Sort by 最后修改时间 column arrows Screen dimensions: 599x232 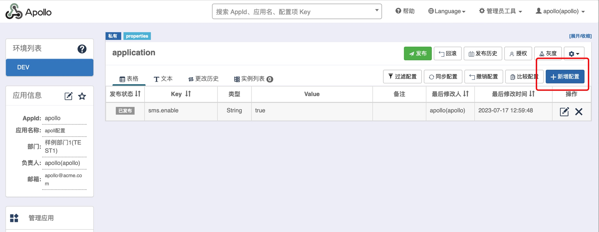pyautogui.click(x=532, y=94)
